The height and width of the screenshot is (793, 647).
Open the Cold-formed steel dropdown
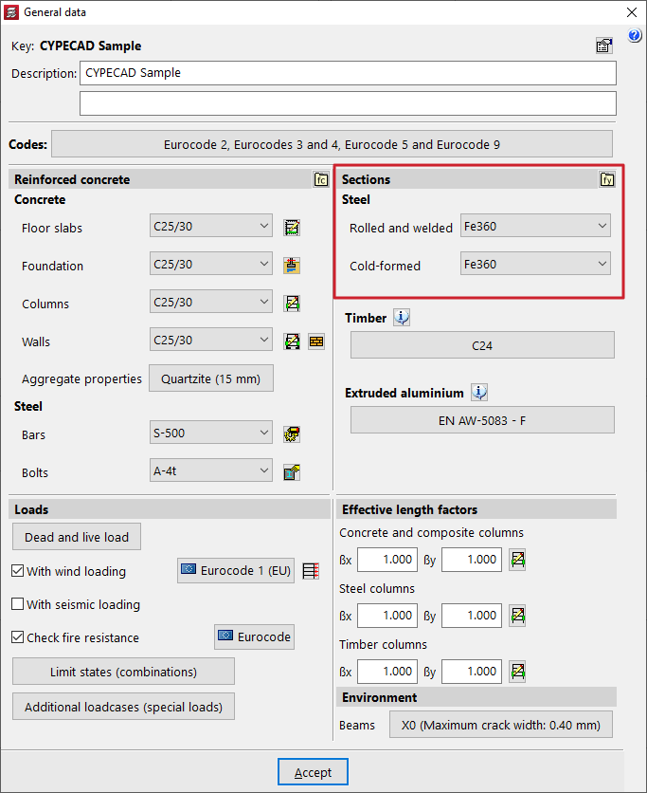[535, 264]
